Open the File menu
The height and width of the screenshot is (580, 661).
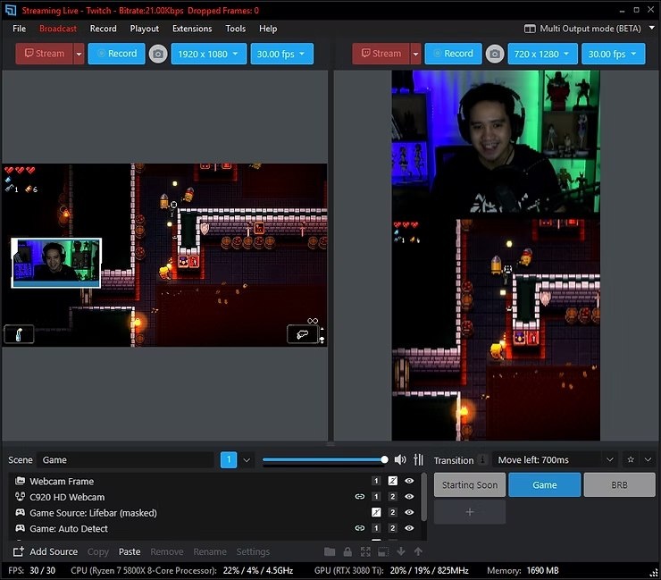tap(20, 29)
